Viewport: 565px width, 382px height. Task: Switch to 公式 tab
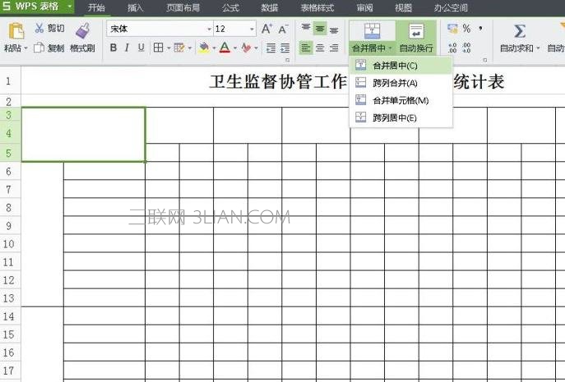click(x=230, y=7)
